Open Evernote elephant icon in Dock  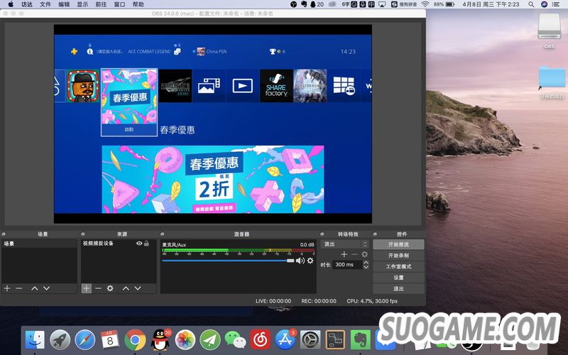tap(360, 340)
